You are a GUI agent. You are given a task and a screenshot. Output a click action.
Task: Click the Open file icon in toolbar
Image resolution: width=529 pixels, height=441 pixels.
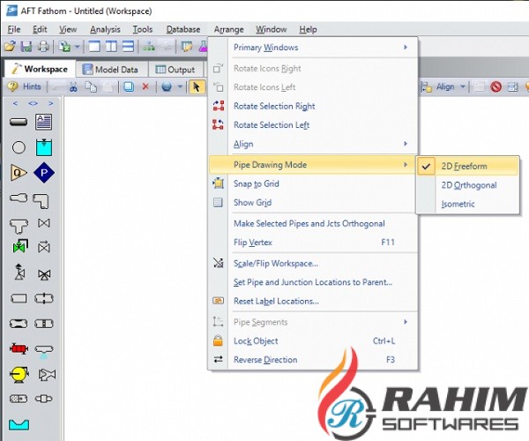10,46
